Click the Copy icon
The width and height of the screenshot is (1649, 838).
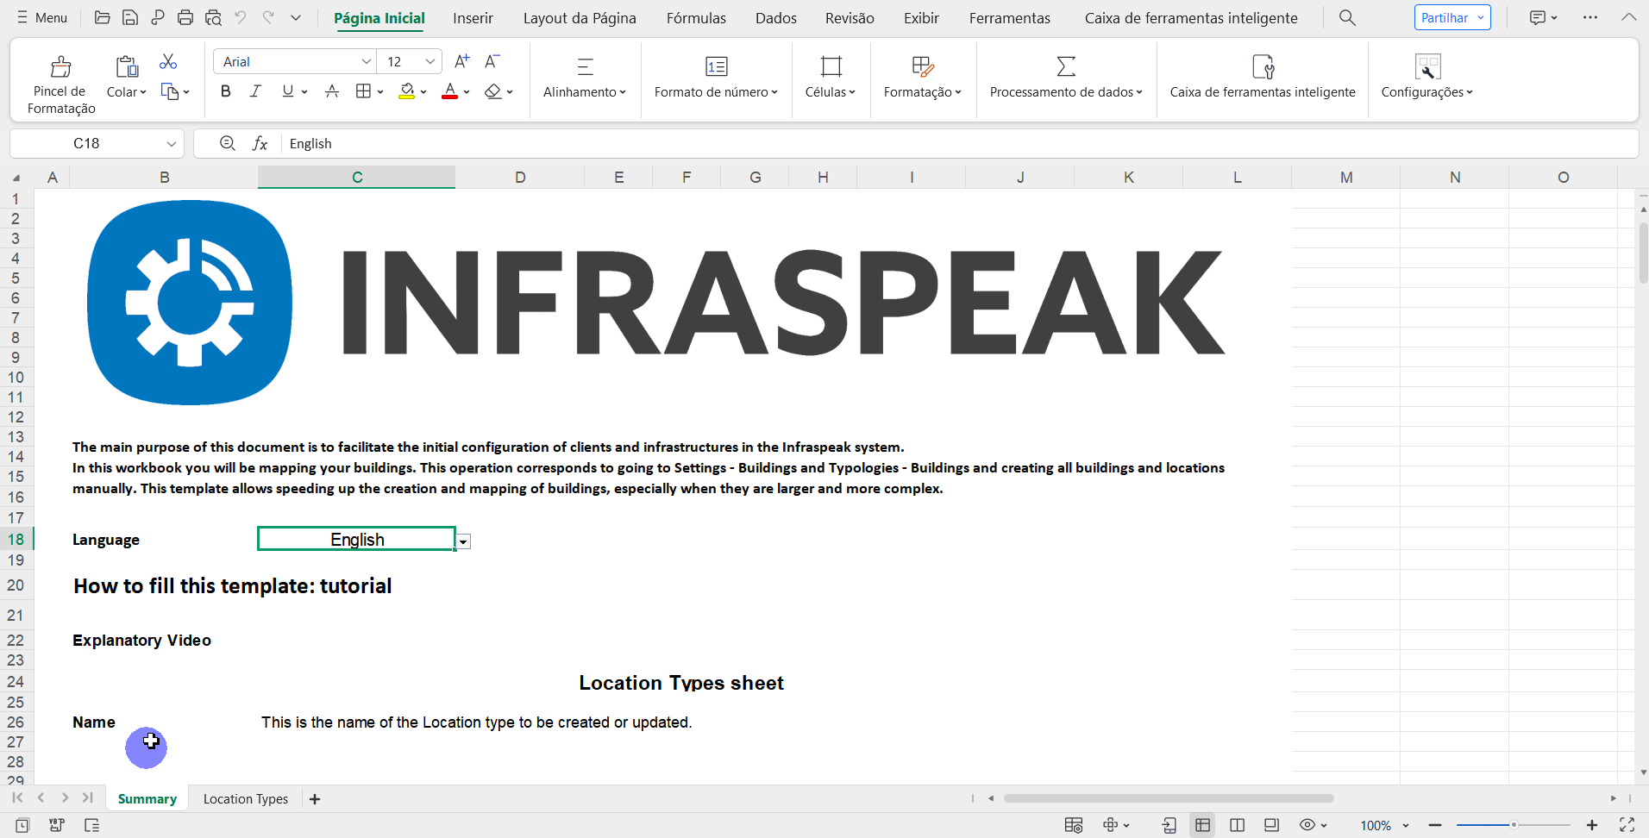tap(170, 91)
